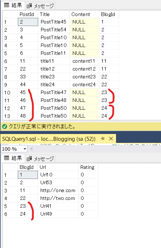Click the left scroll arrow beside zoom

pos(31,149)
